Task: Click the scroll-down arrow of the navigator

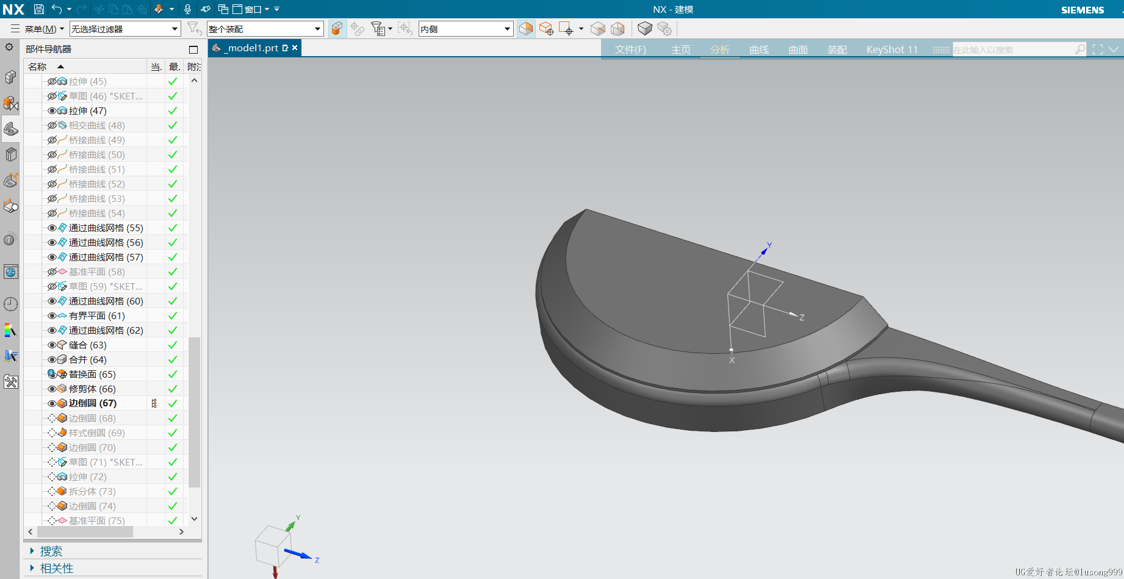Action: [x=194, y=519]
